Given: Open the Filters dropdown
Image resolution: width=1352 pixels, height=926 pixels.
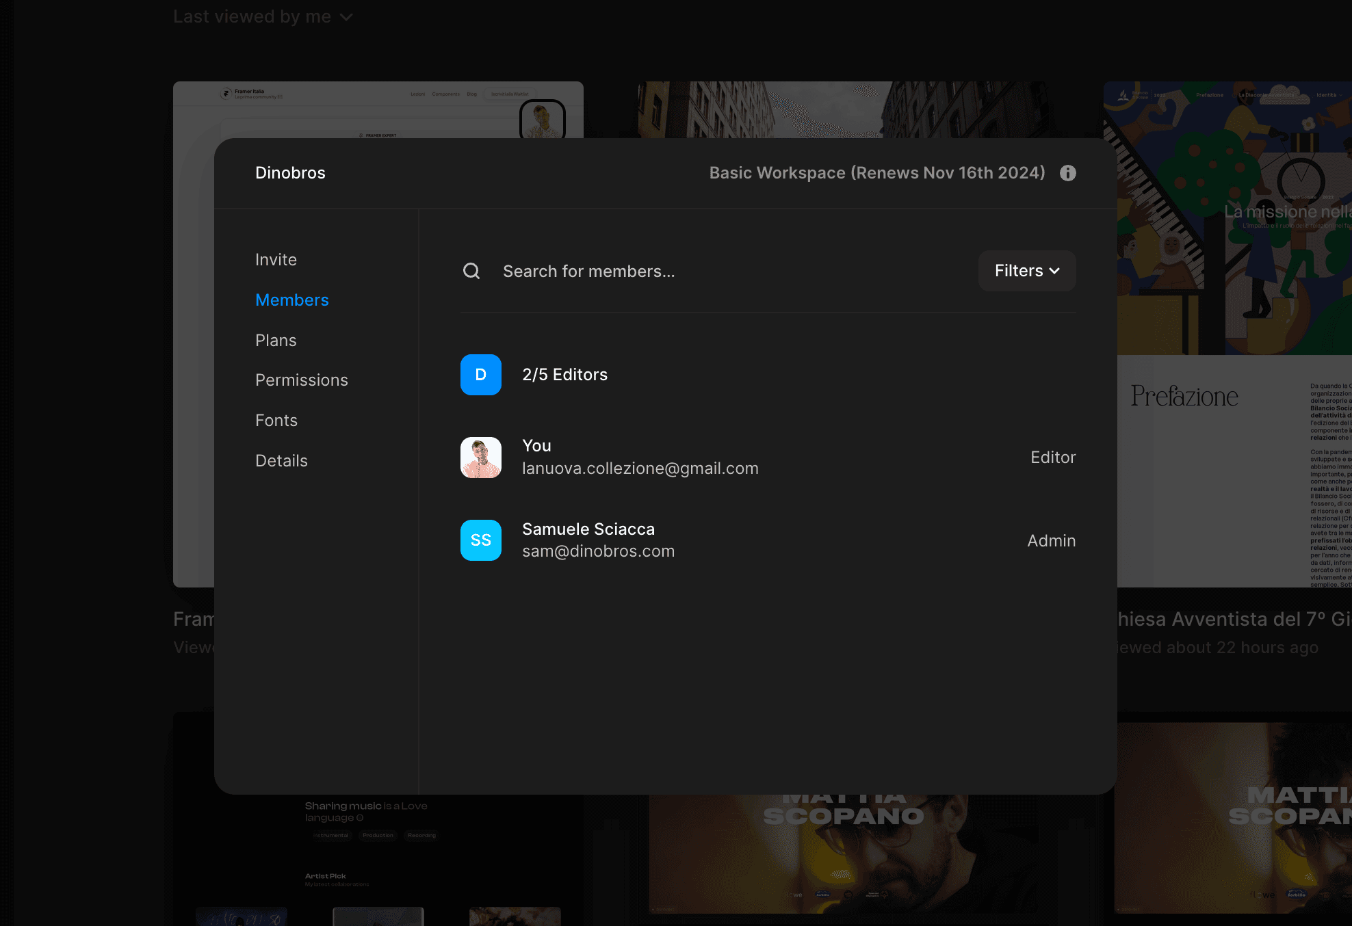Looking at the screenshot, I should point(1026,271).
